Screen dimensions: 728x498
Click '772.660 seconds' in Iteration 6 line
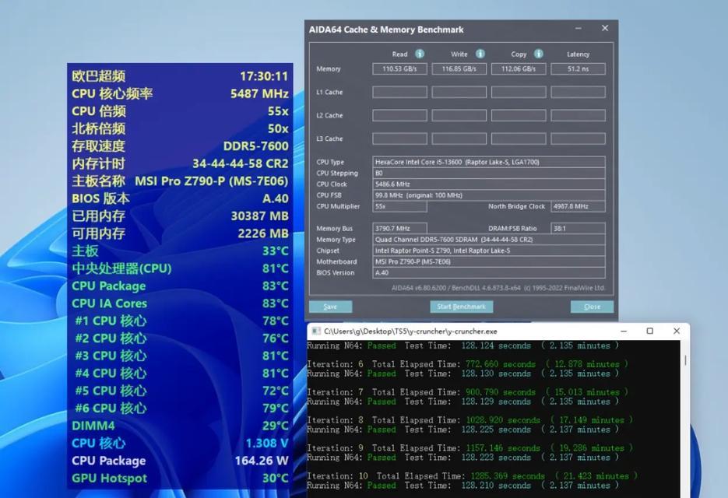501,364
